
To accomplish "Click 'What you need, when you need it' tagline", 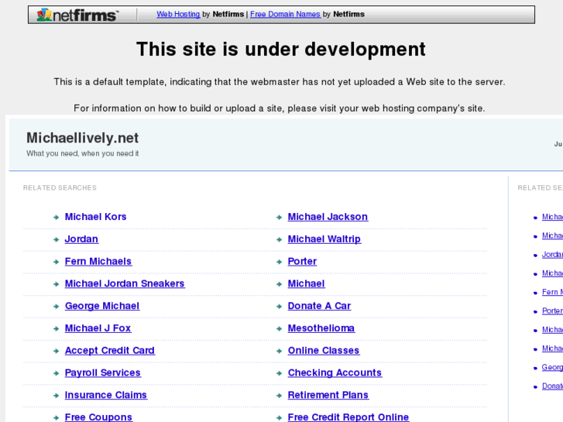I will click(82, 153).
